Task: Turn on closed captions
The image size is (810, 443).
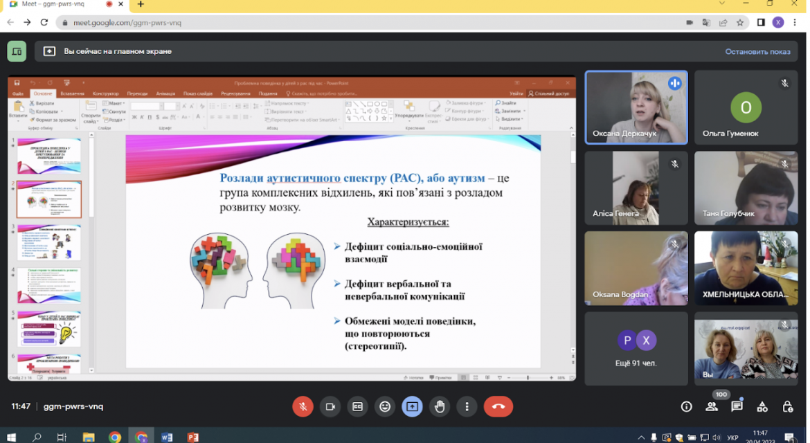Action: click(357, 407)
